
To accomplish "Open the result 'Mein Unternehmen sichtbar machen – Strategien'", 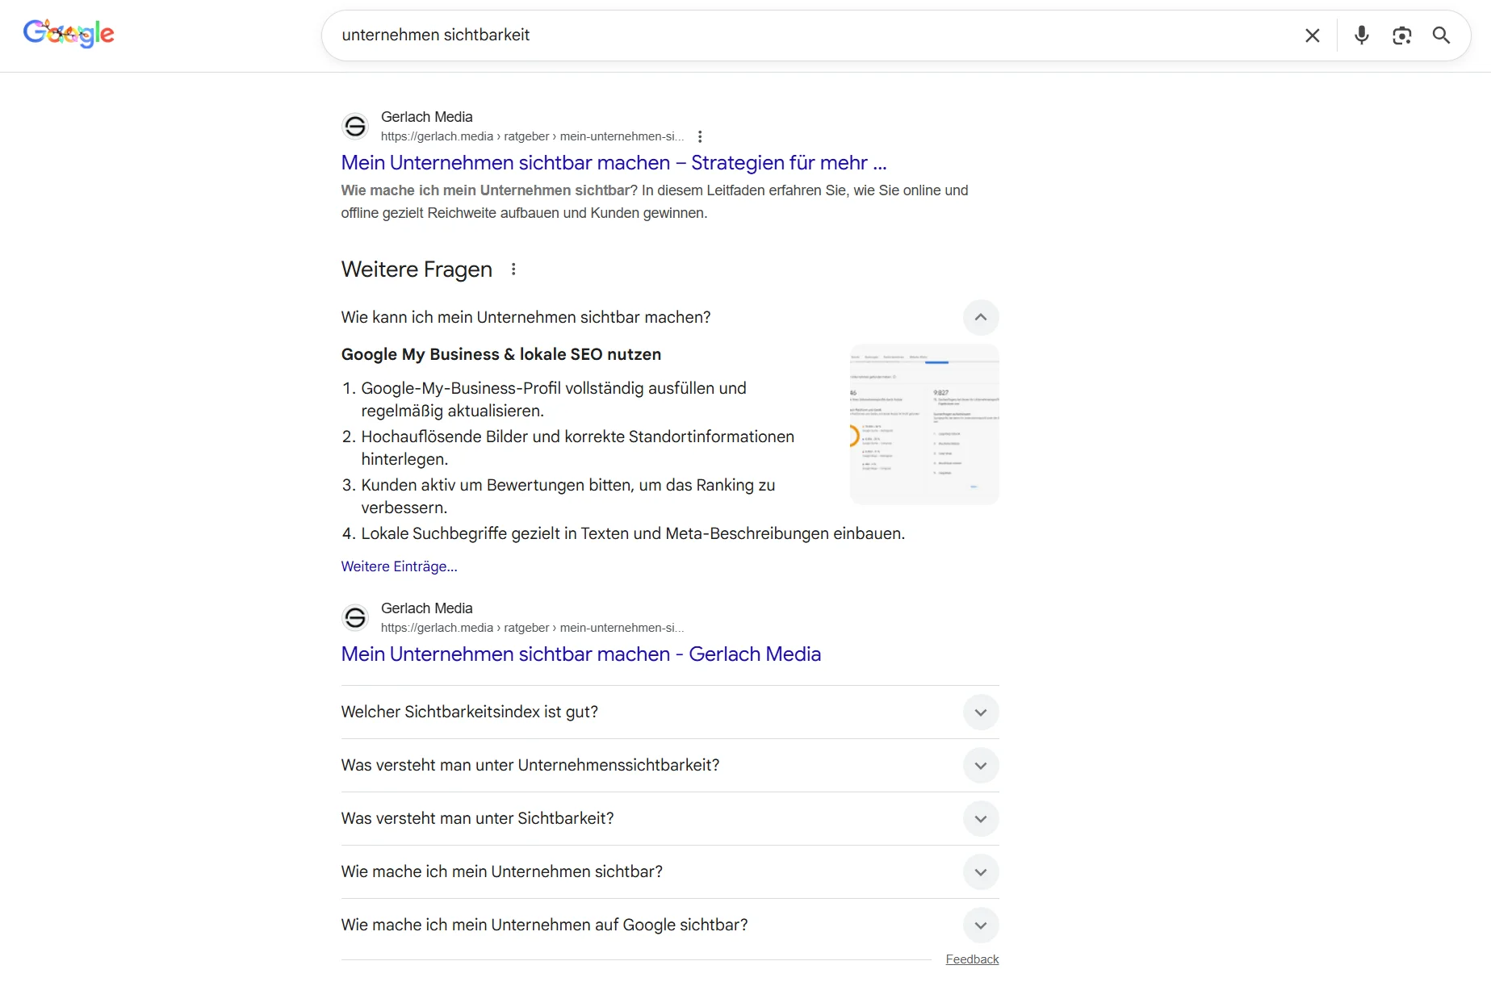I will point(614,162).
